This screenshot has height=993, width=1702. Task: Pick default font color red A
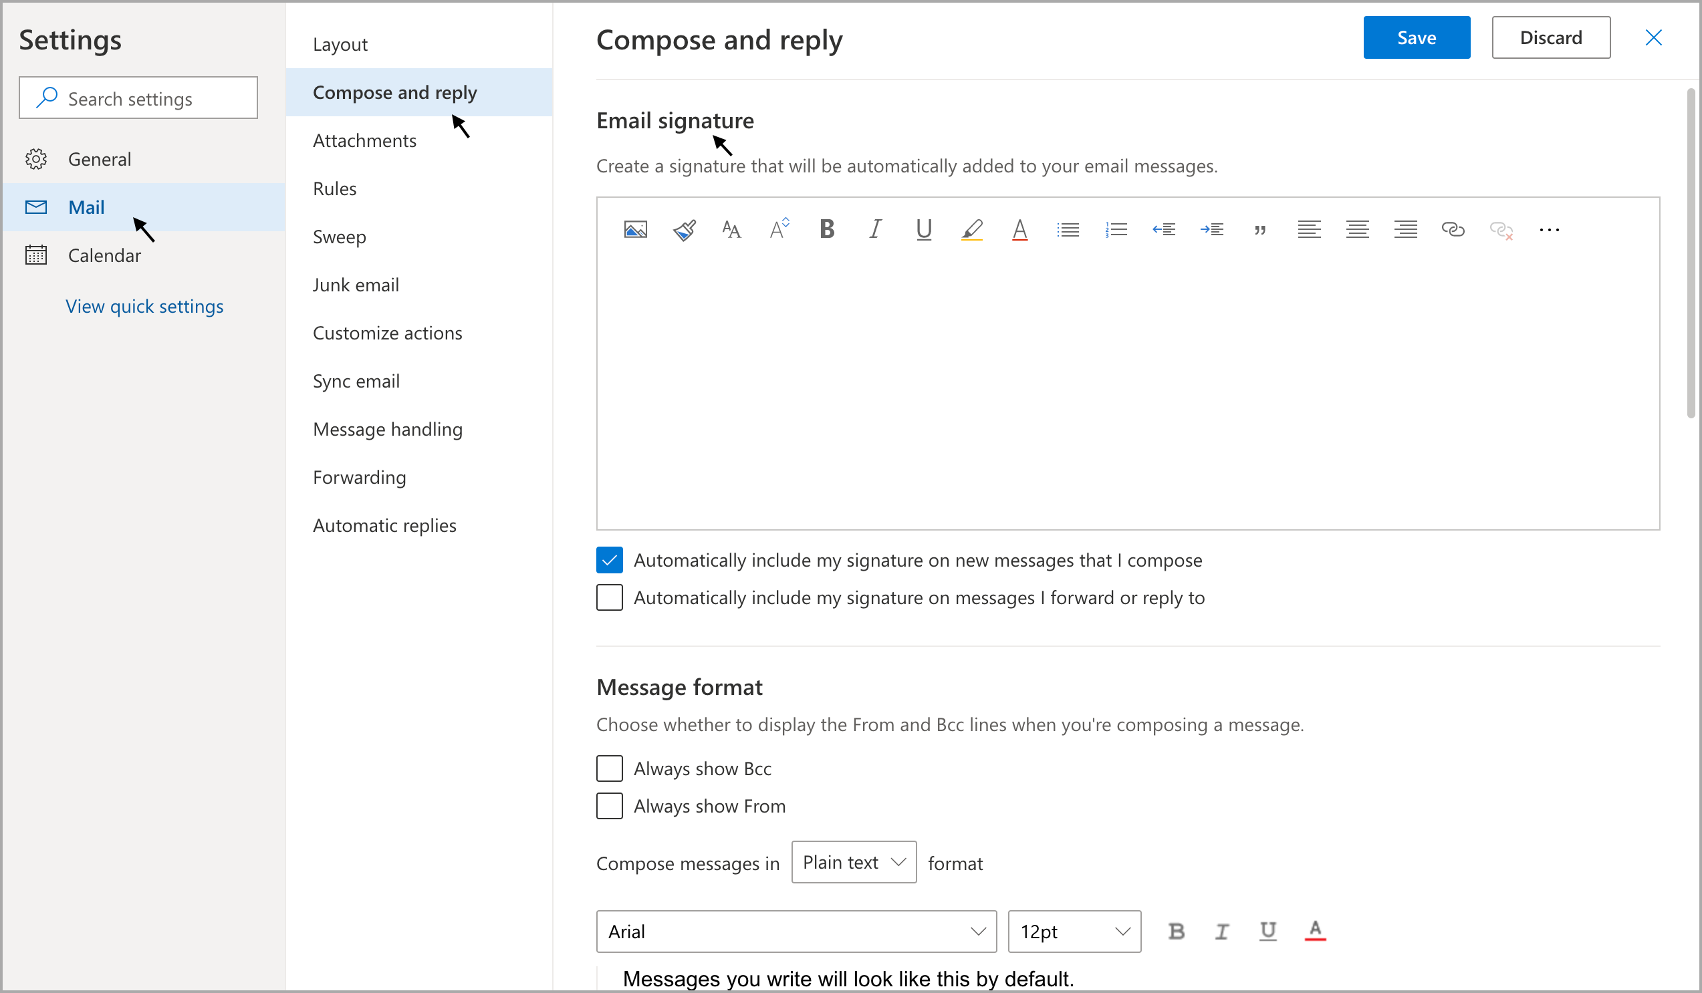click(x=1314, y=931)
